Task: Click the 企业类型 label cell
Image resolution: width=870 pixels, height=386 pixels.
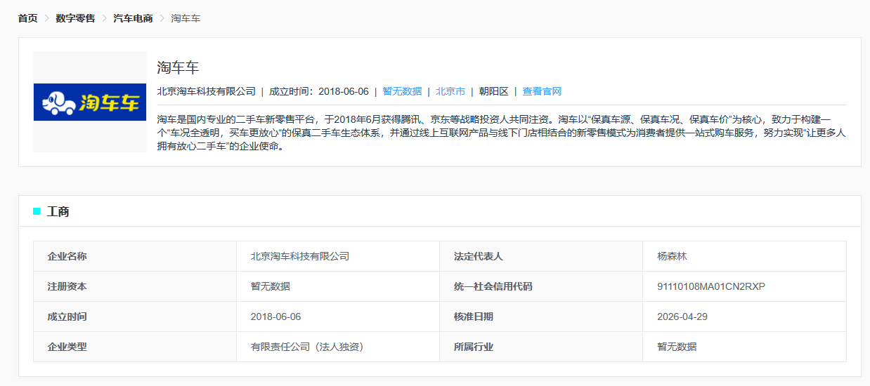Action: coord(135,347)
